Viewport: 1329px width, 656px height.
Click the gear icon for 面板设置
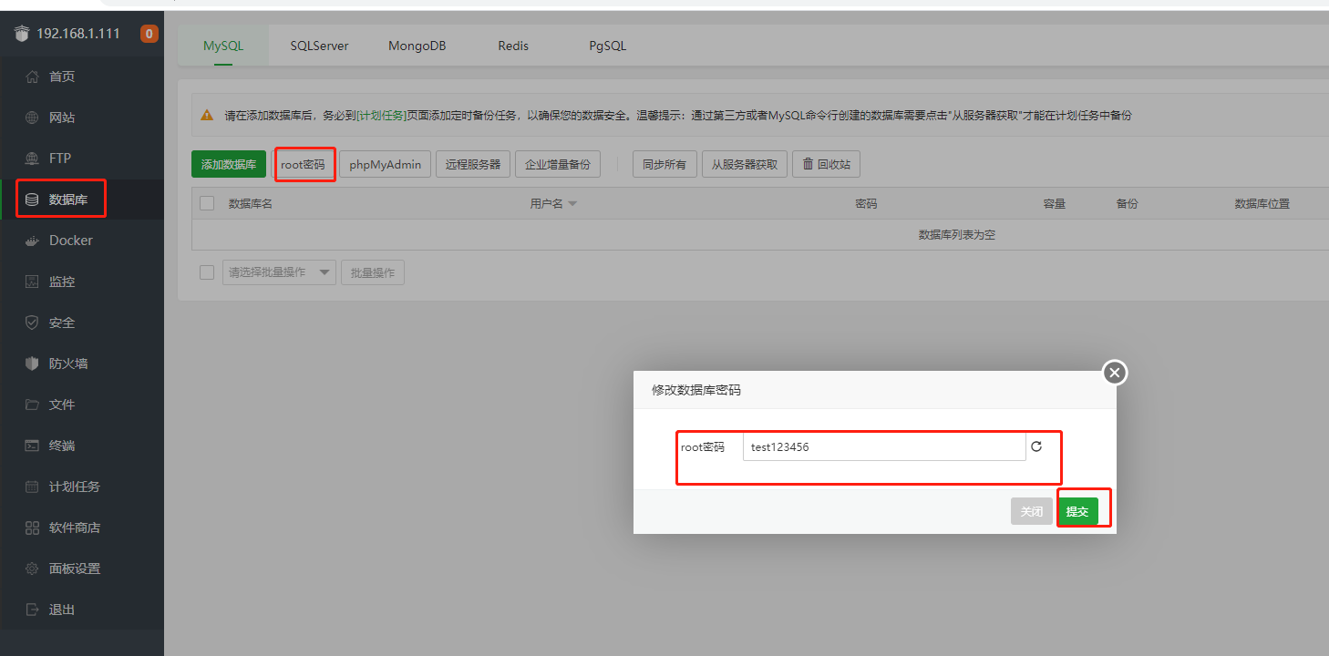point(33,569)
